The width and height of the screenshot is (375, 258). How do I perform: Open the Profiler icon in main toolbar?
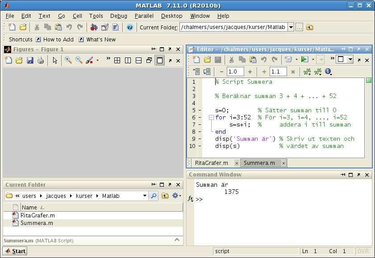pos(116,28)
